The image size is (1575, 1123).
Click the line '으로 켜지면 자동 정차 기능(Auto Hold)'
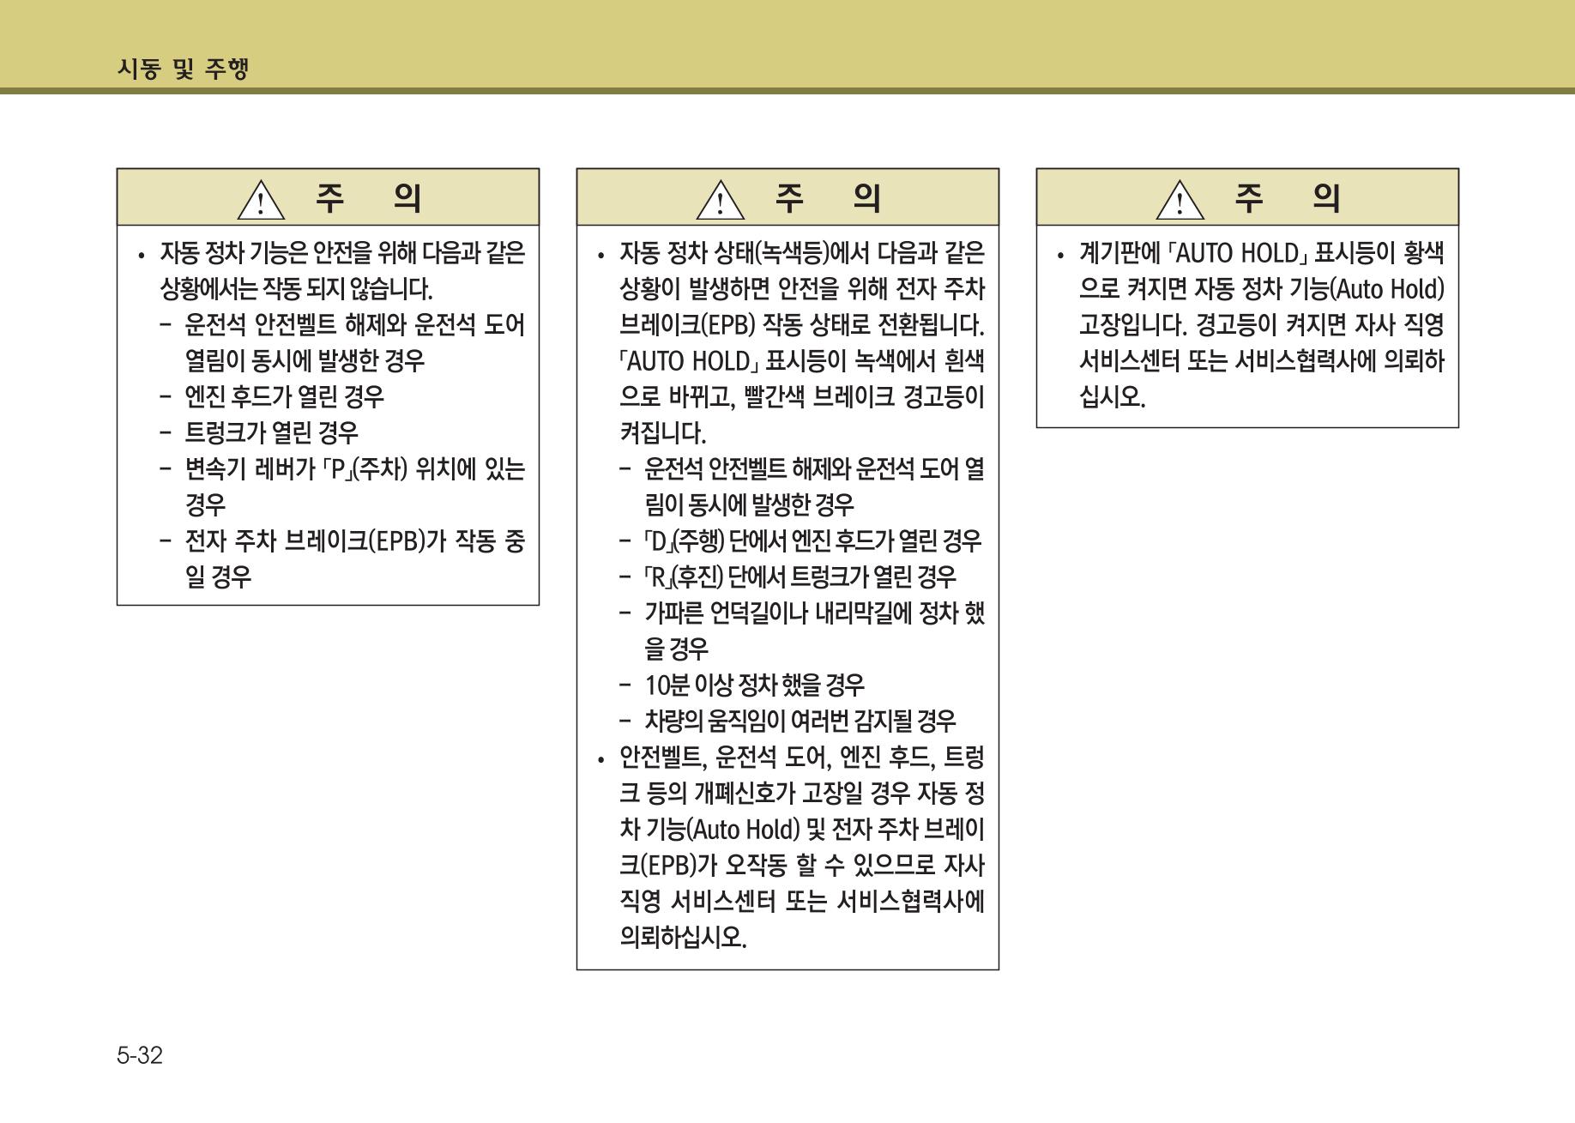(x=1262, y=288)
